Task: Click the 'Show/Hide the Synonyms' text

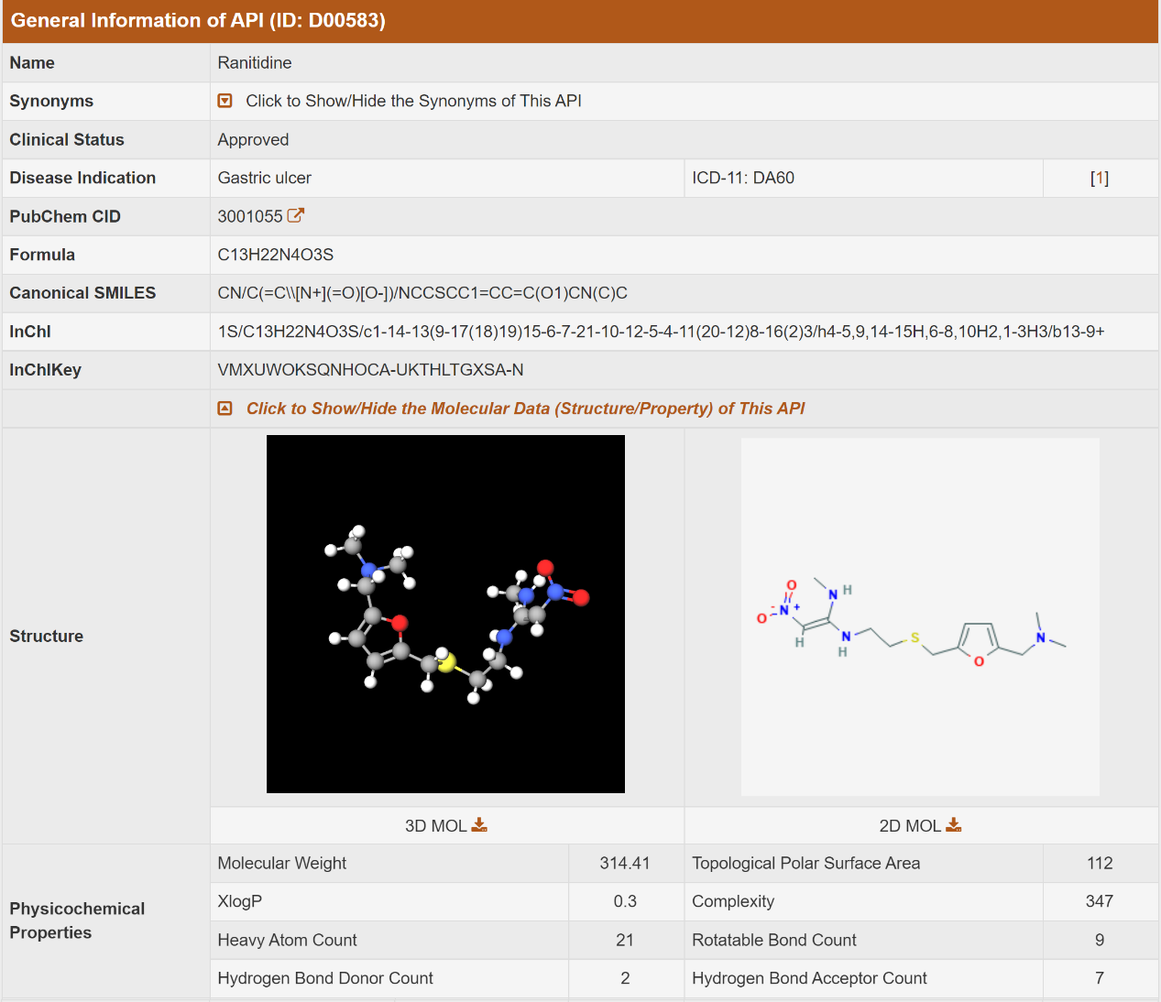Action: tap(413, 101)
